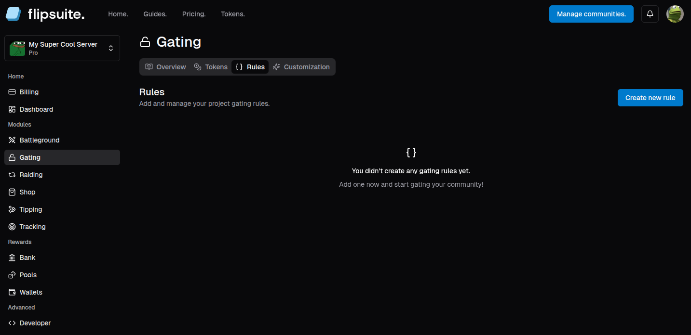This screenshot has width=691, height=335.
Task: Switch to the Tokens tab label
Action: click(x=217, y=67)
